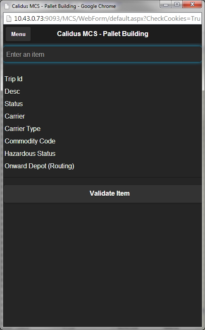Click the Carrier Type label
The image size is (205, 330).
[22, 129]
